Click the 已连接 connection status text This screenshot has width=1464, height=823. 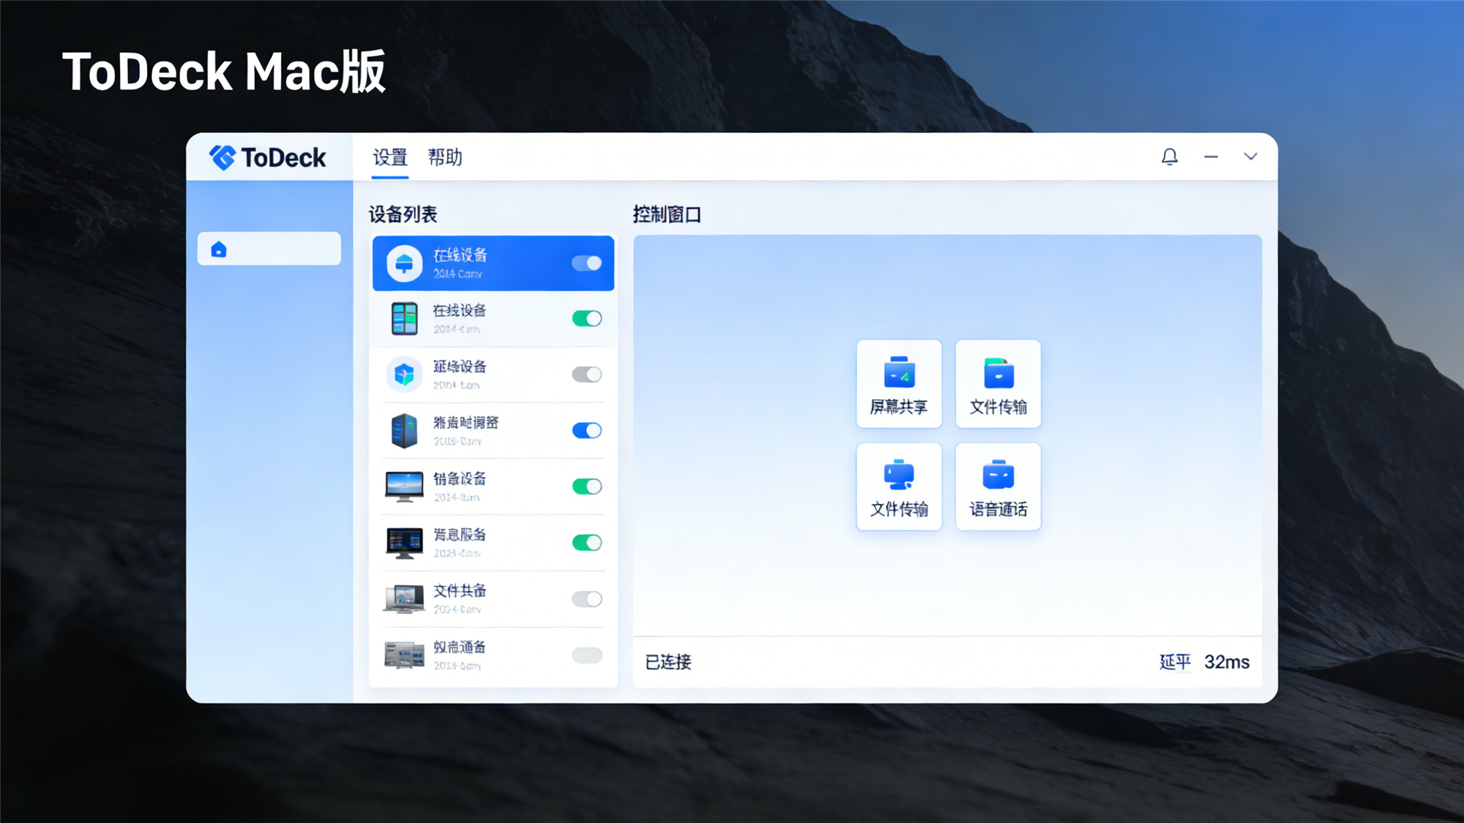667,662
